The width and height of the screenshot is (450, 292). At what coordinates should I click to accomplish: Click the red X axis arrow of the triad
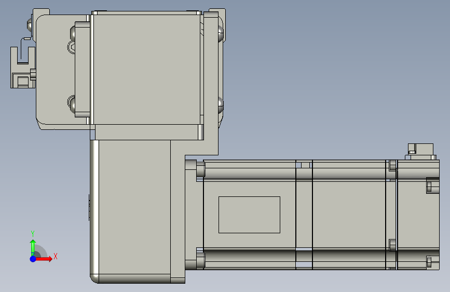click(x=44, y=259)
